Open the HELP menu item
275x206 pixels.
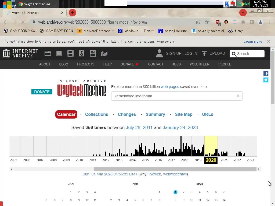tap(107, 64)
